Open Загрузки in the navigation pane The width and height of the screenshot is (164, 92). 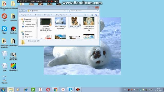(x=27, y=21)
